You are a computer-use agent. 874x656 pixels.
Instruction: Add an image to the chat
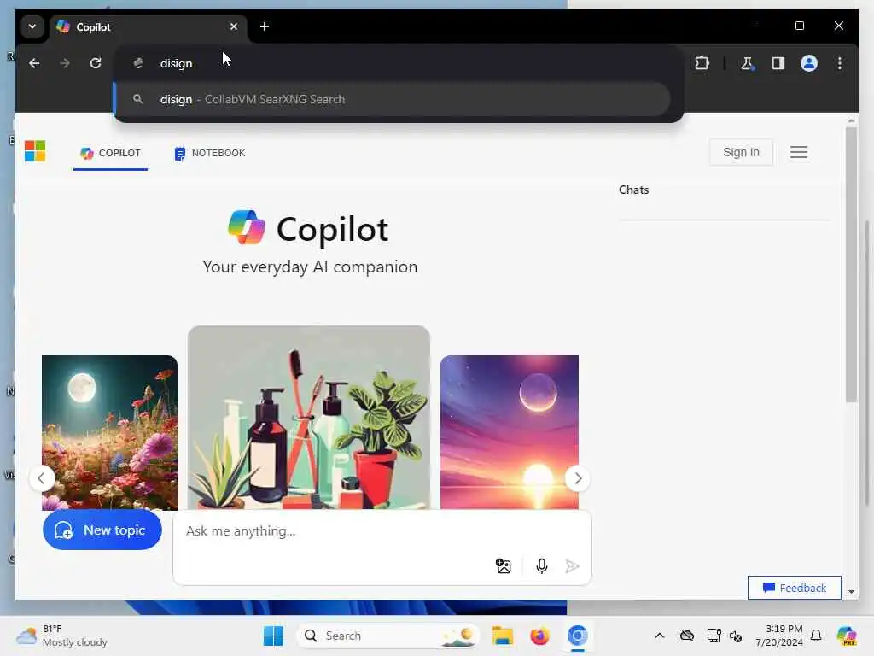[504, 566]
